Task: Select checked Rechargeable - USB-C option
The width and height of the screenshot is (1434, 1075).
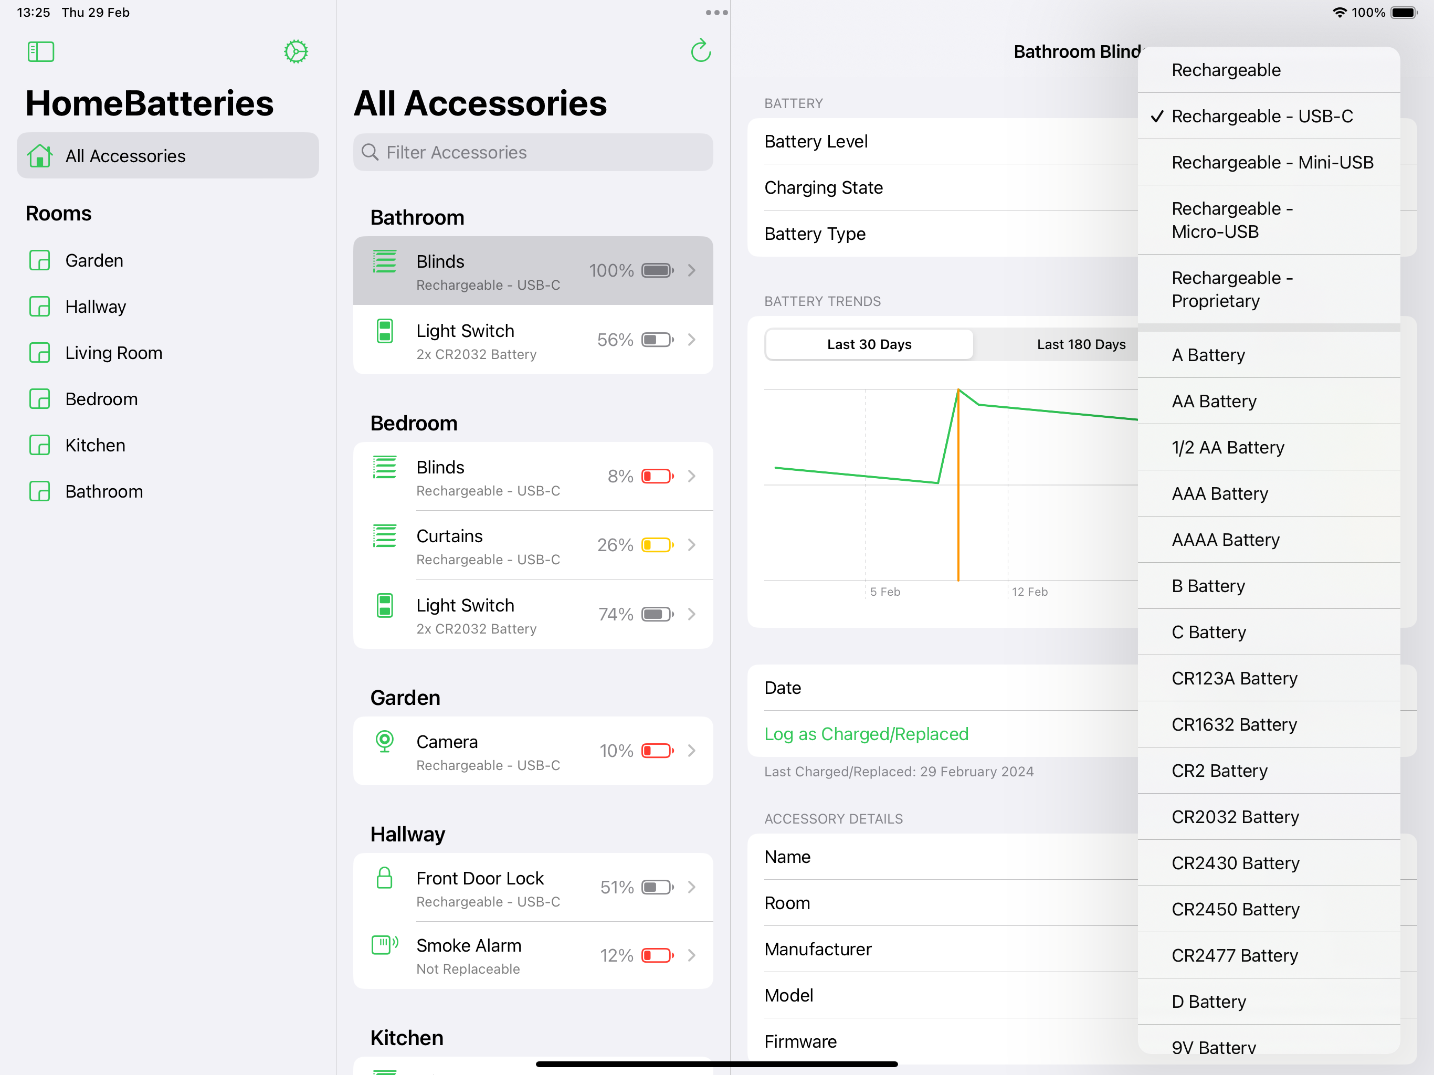Action: pos(1269,116)
